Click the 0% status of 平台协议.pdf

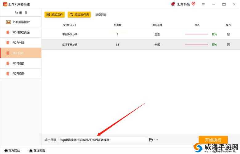pyautogui.click(x=214, y=34)
